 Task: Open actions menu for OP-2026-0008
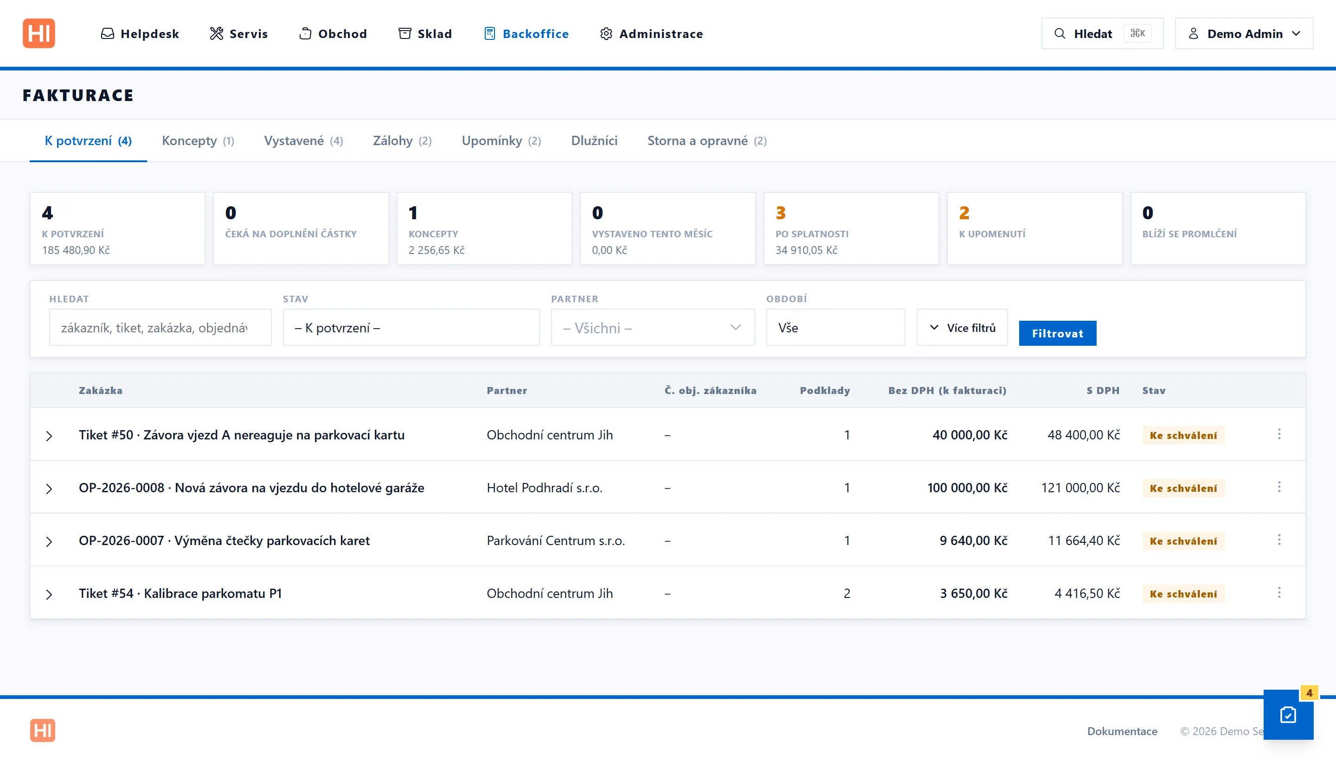click(1279, 487)
